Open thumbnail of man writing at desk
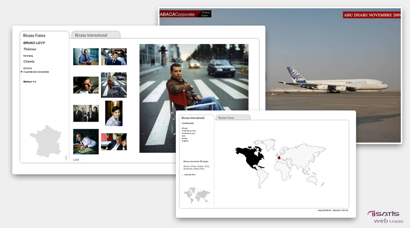410x228 pixels. click(86, 142)
